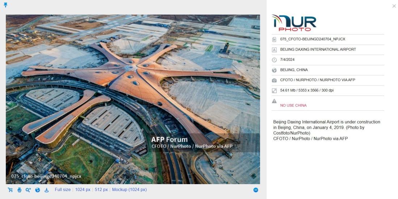Click the document icon beside the file ID
Screen dimensions: 398x199
[274, 40]
